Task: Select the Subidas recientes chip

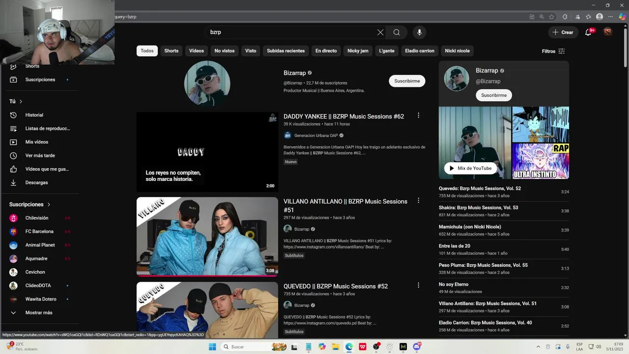Action: 286,51
